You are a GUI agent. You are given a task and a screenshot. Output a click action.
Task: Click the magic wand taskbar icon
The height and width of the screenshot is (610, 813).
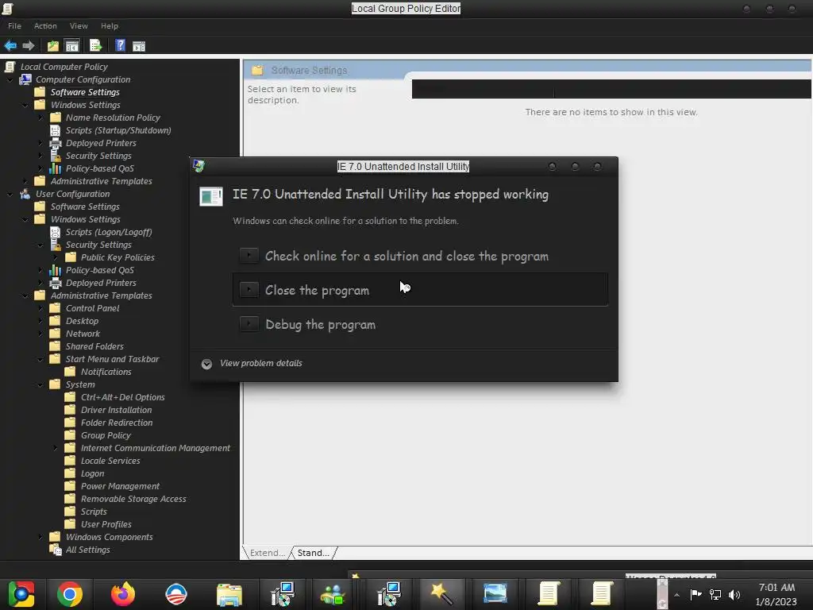(x=441, y=594)
